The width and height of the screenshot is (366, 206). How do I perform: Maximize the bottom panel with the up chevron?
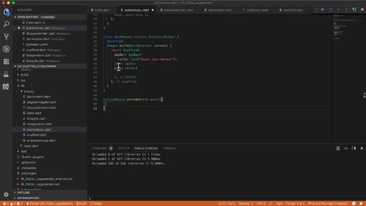click(x=345, y=148)
